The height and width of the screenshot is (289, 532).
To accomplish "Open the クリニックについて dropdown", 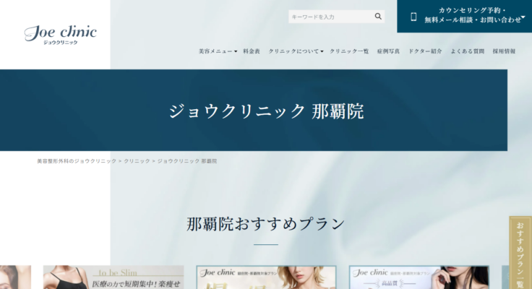I will 296,51.
